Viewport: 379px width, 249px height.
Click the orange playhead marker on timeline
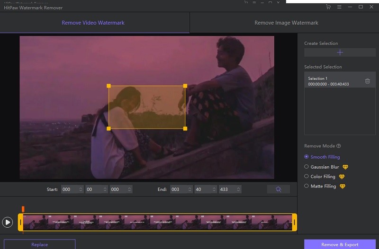[x=22, y=209]
